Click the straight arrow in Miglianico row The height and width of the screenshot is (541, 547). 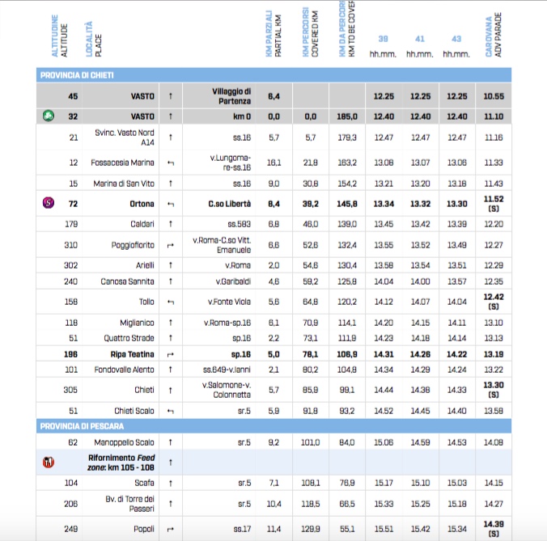tap(171, 323)
